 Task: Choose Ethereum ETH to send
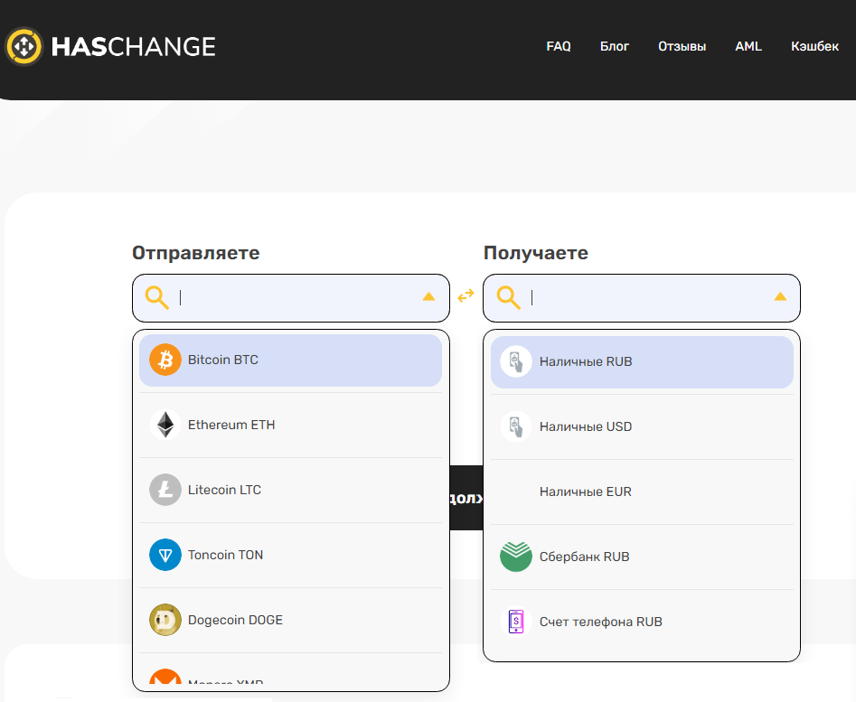[x=290, y=425]
